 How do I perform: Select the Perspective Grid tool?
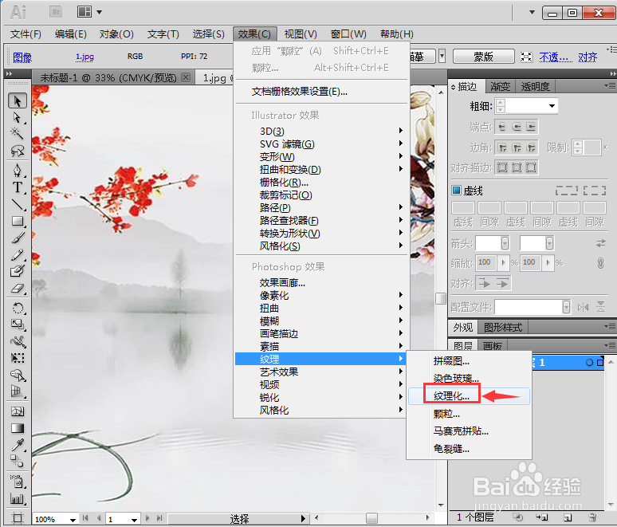coord(18,391)
